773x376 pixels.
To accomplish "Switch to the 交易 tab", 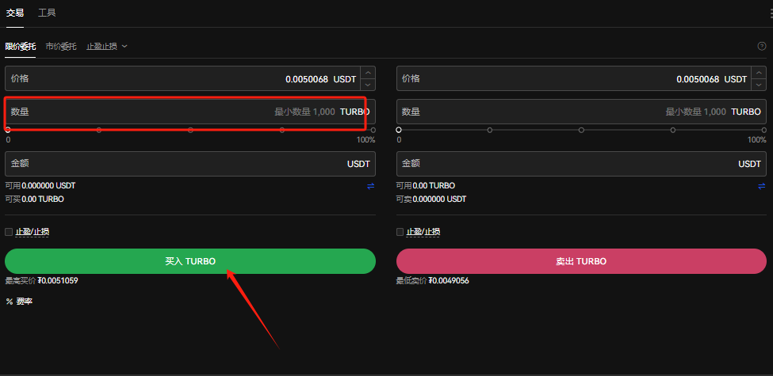I will [15, 13].
